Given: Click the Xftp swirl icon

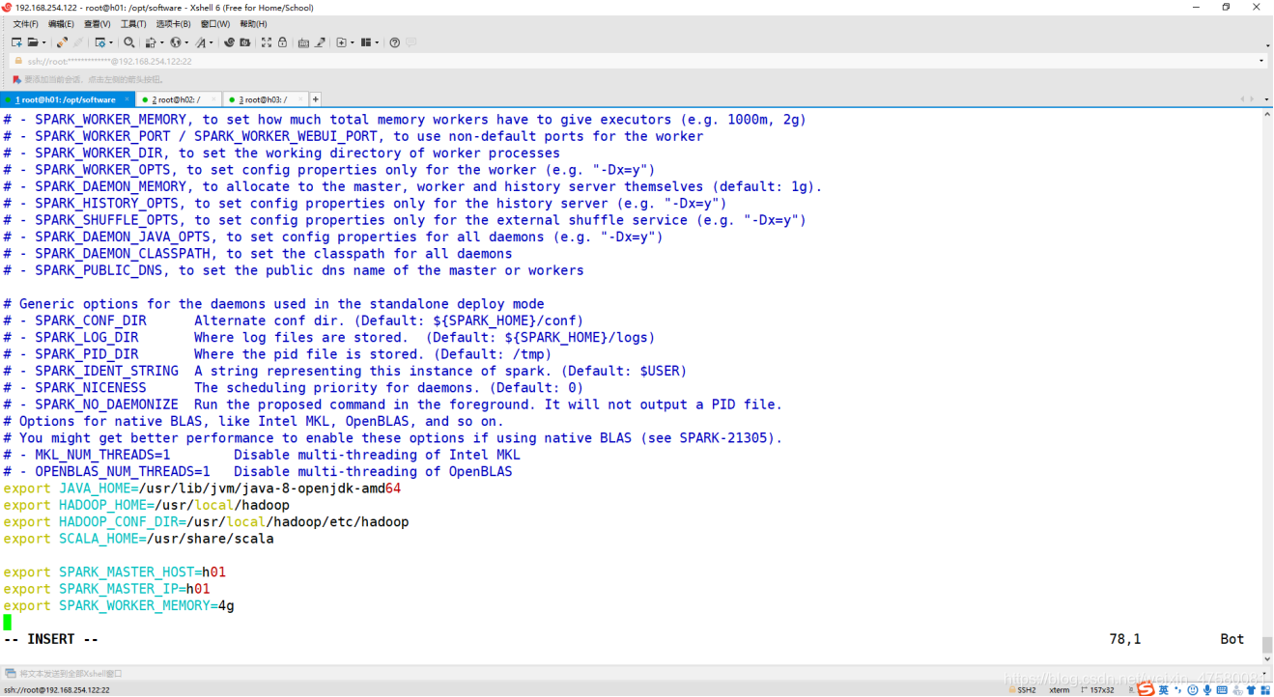Looking at the screenshot, I should [229, 42].
